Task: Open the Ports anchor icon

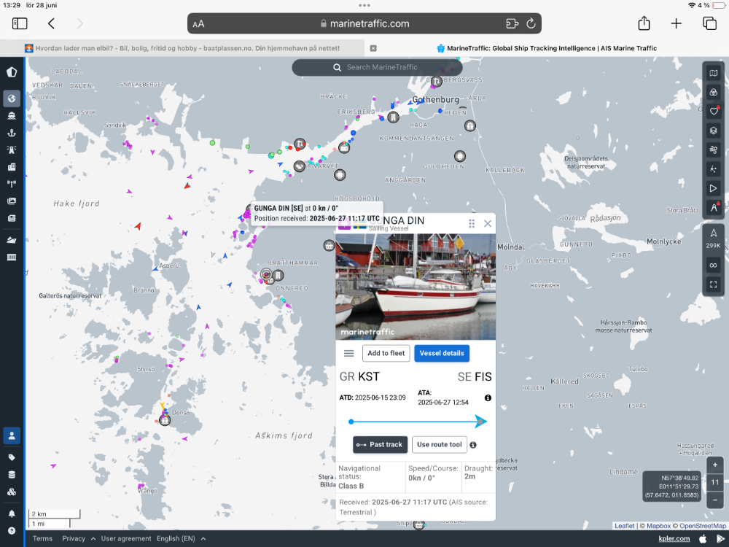Action: click(x=12, y=133)
